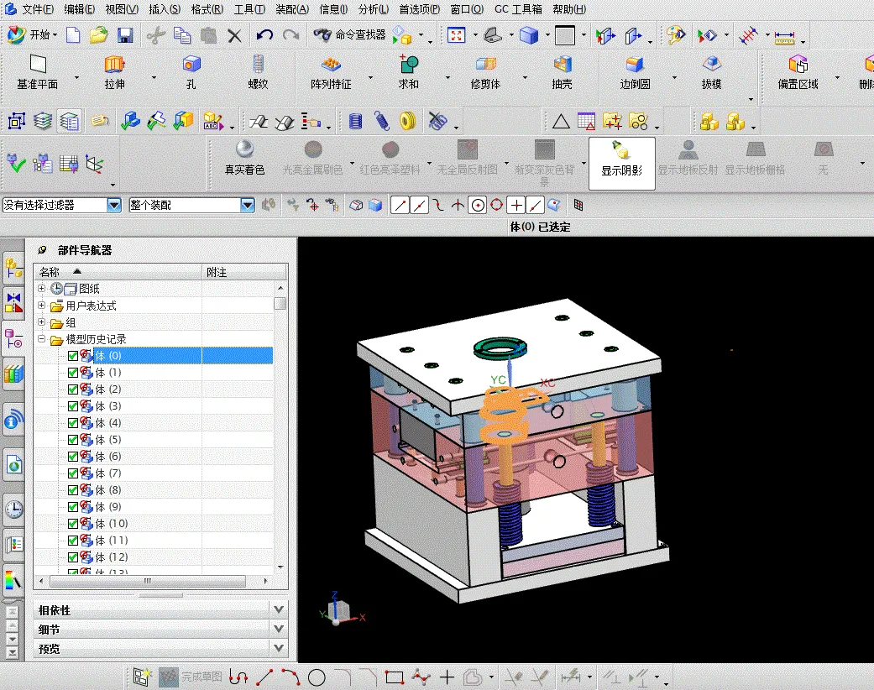874x690 pixels.
Task: Open the 编辑(E) menu
Action: [x=79, y=9]
